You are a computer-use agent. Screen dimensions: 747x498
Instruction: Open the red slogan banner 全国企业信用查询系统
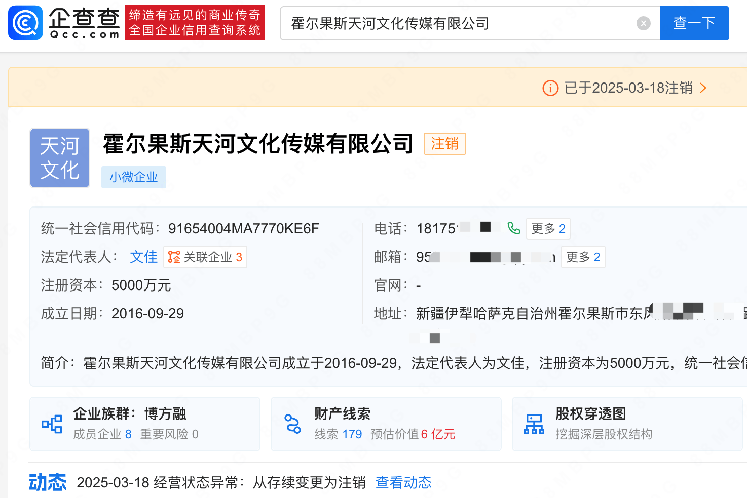195,23
